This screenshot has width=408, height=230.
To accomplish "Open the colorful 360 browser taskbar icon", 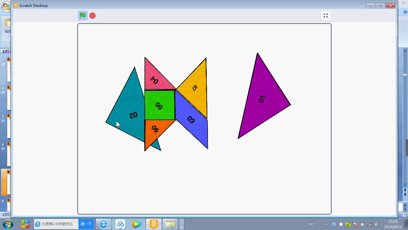I will [x=25, y=224].
